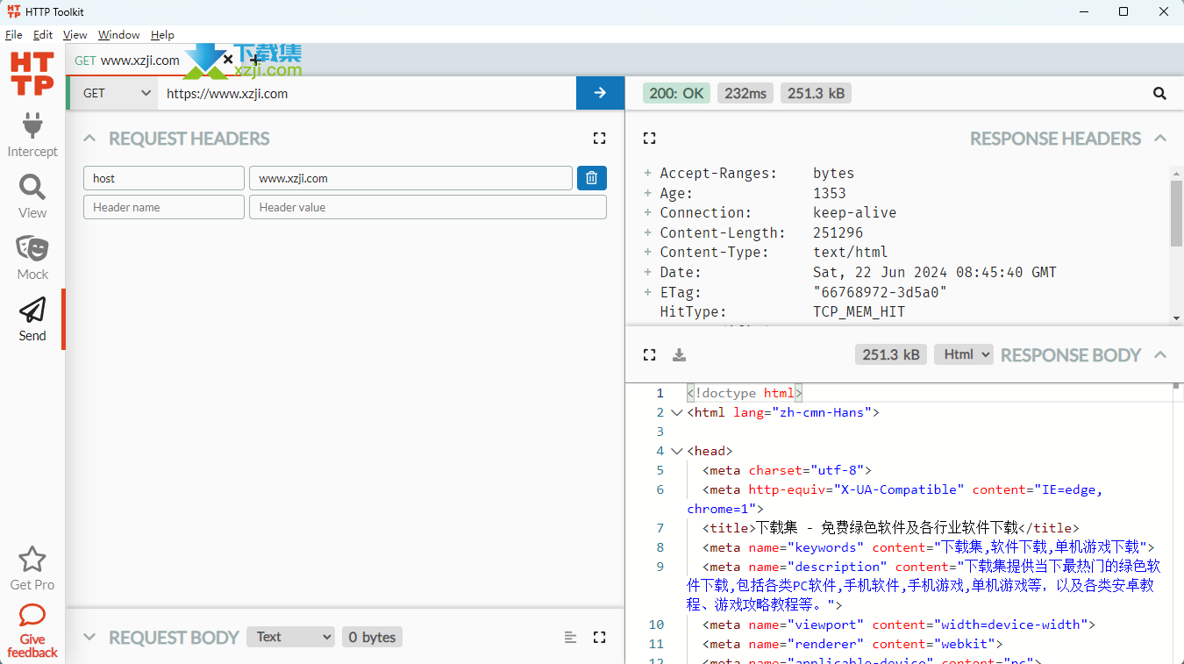
Task: Open the GET method dropdown
Action: [113, 93]
